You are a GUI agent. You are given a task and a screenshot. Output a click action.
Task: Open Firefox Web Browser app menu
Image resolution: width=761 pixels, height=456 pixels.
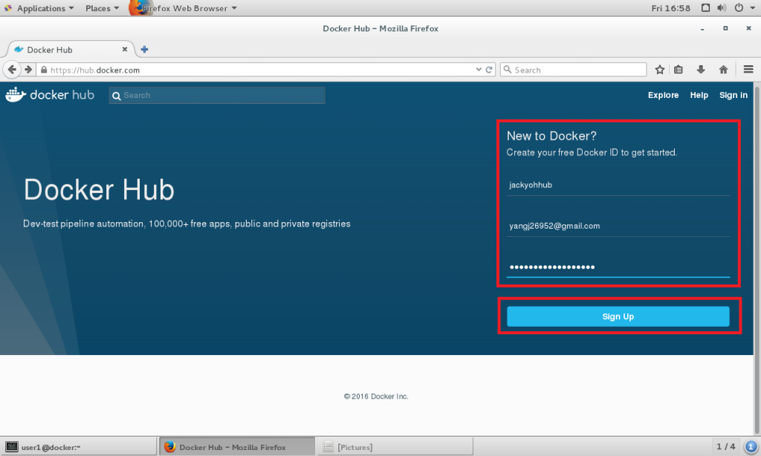(x=184, y=8)
